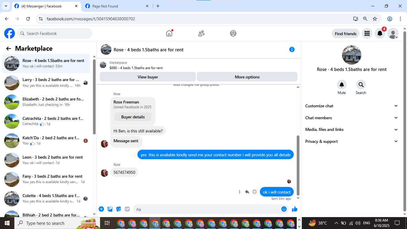The width and height of the screenshot is (407, 229).
Task: Attach a photo using the image icon
Action: click(110, 209)
